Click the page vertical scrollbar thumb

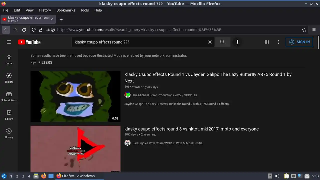(x=318, y=42)
